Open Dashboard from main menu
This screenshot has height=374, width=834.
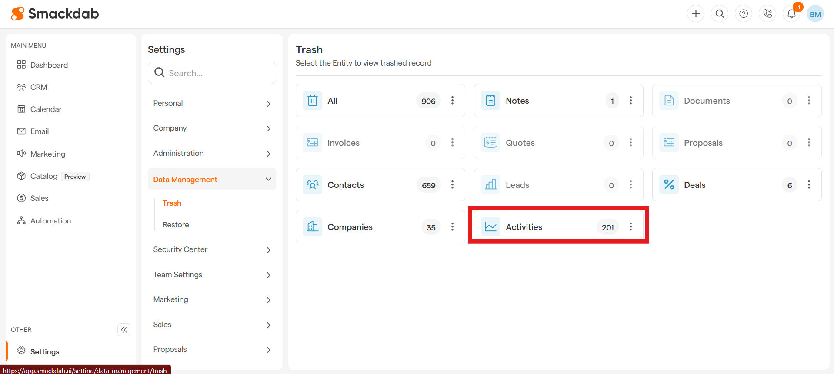click(49, 65)
